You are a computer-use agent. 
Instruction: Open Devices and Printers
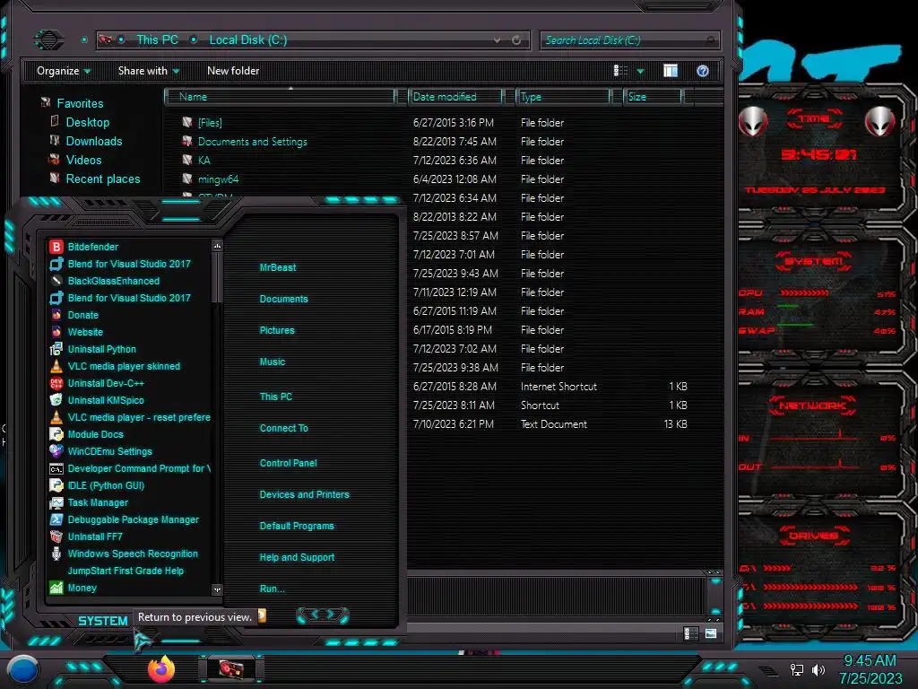tap(305, 494)
